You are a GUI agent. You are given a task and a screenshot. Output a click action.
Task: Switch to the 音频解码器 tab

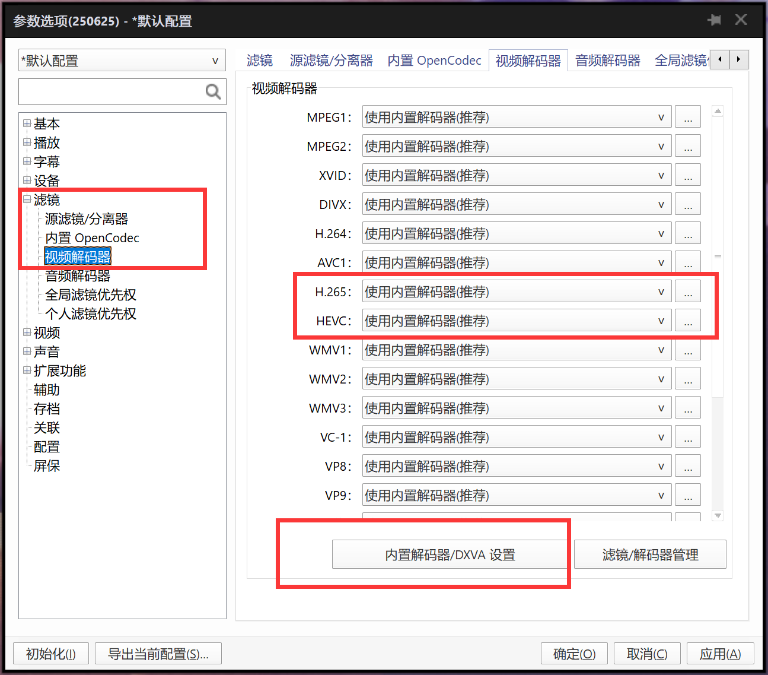click(607, 60)
